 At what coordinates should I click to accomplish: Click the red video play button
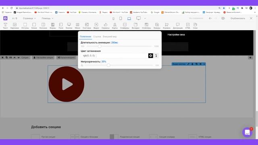pos(67,84)
